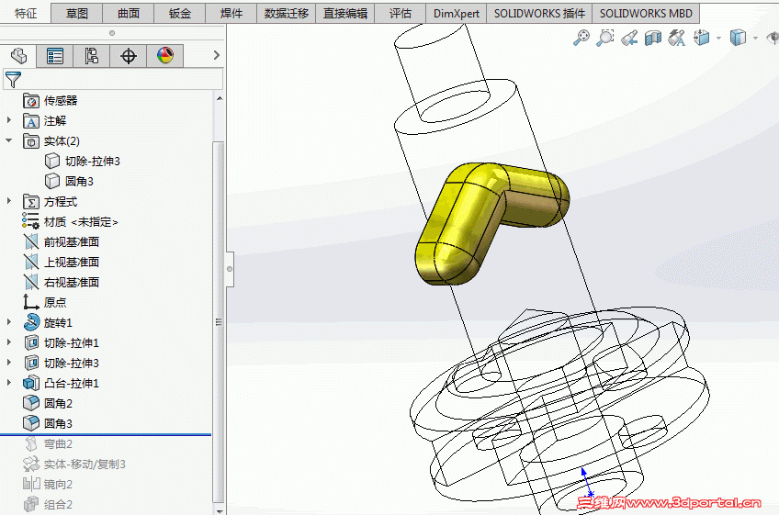This screenshot has height=515, width=779.
Task: Click the blue rollback bar
Action: click(106, 434)
